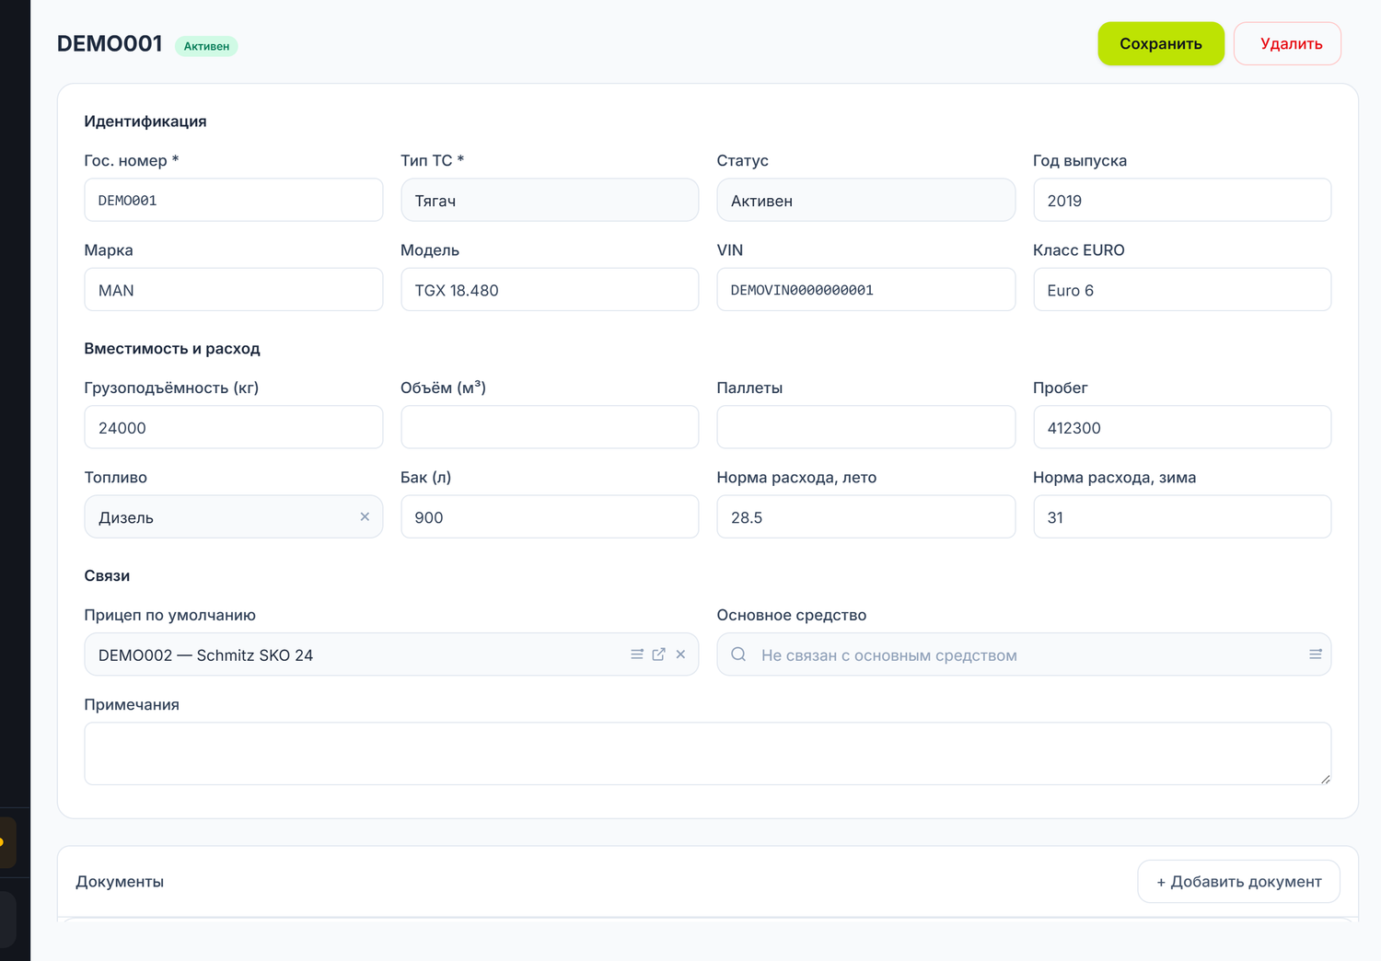Click the Идентификация section heading
The width and height of the screenshot is (1381, 961).
[x=145, y=122]
